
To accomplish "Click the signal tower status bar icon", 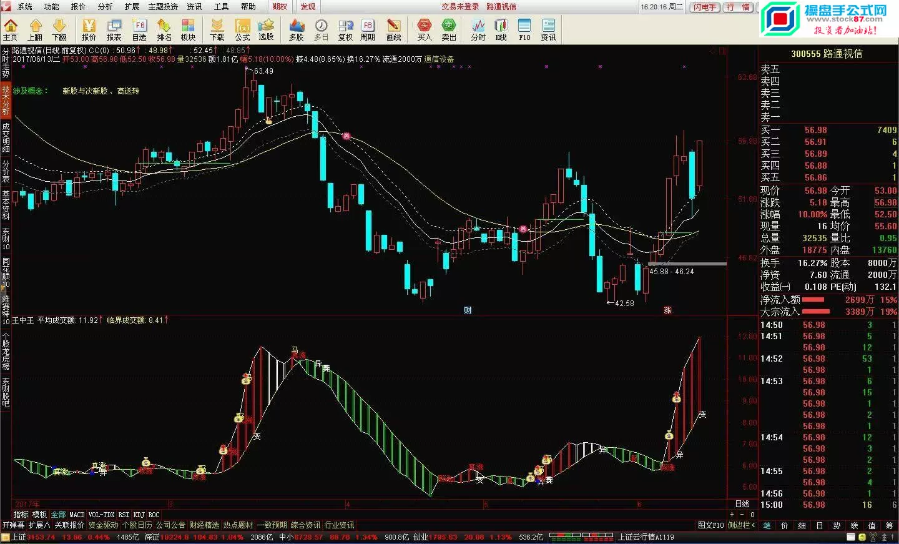I will 873,537.
